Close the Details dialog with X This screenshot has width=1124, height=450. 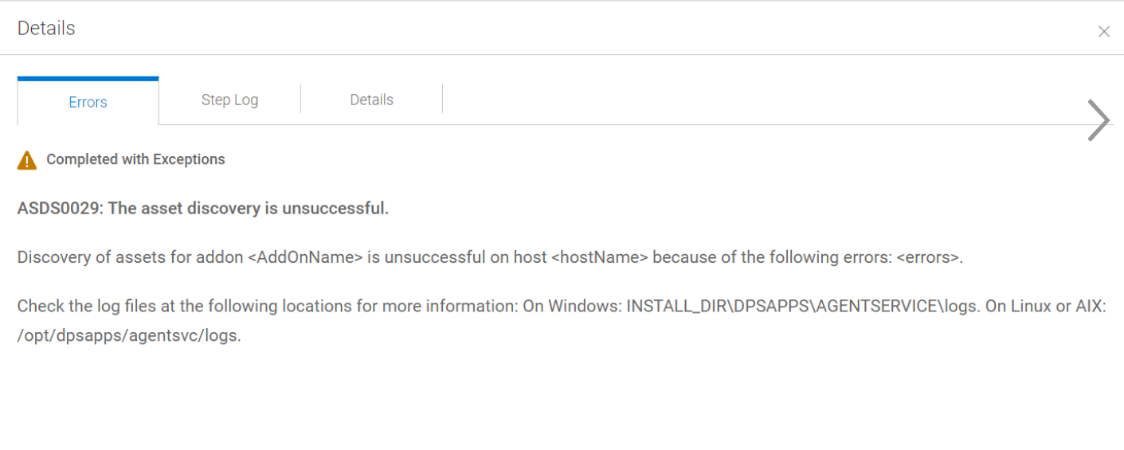1103,32
